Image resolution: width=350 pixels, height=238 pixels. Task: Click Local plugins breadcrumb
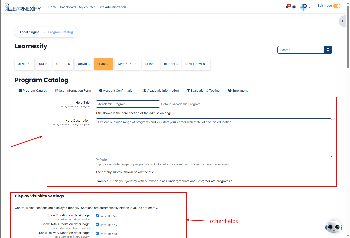[30, 32]
